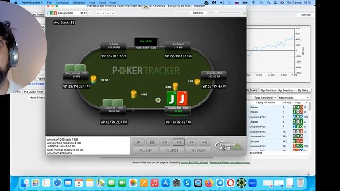
Task: Adjust the replay speed slider
Action: click(x=216, y=13)
